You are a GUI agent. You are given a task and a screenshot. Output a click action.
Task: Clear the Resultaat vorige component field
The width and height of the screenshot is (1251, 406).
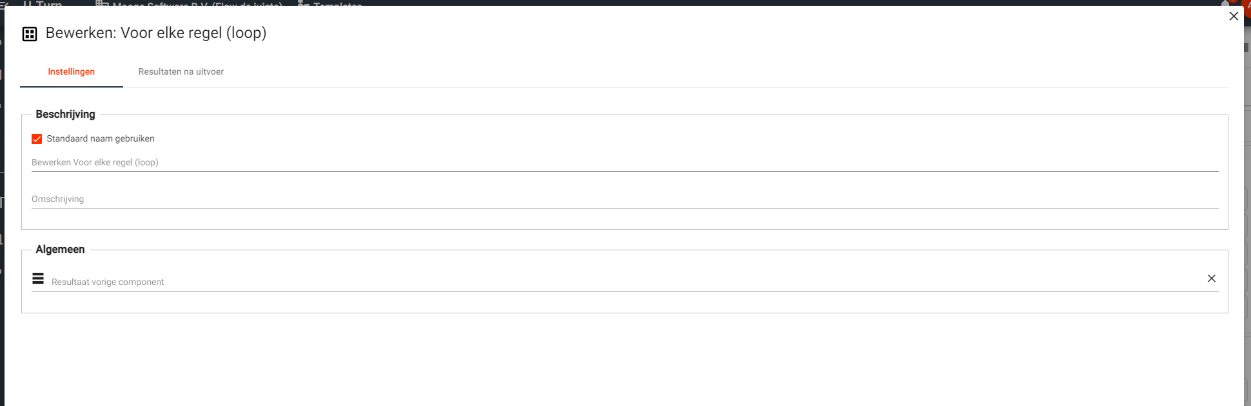[x=1211, y=279]
